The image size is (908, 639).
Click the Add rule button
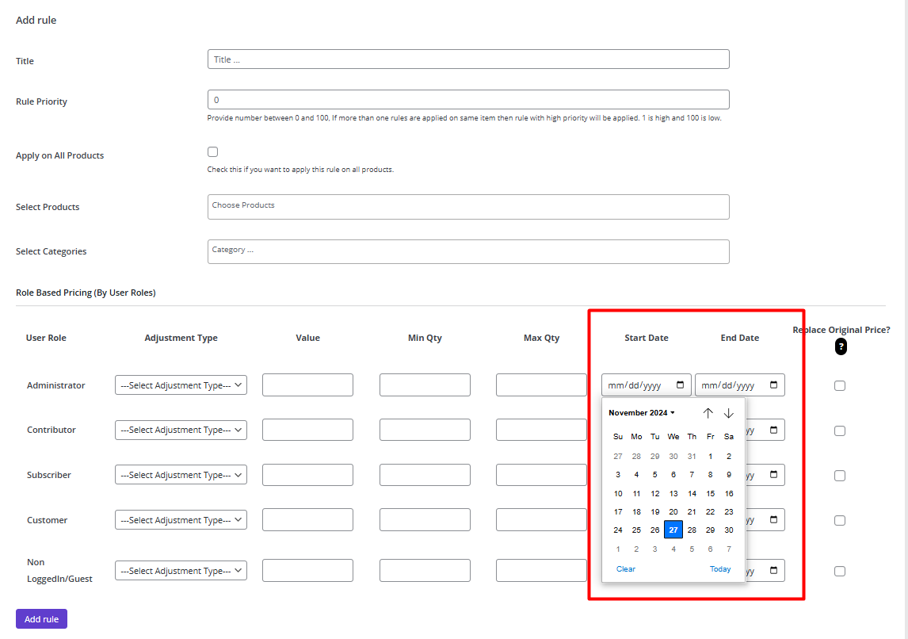[41, 619]
